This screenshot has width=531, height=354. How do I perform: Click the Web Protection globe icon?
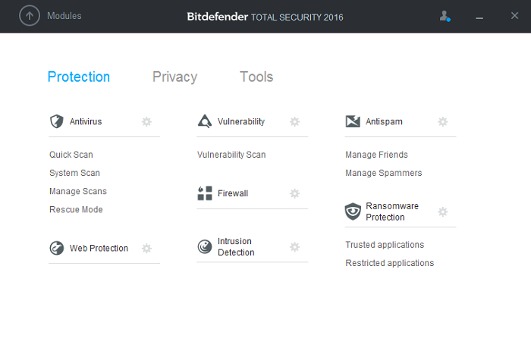pyautogui.click(x=57, y=248)
